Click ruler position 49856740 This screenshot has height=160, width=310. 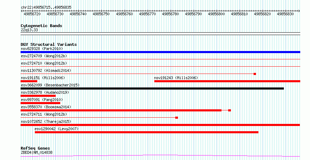coord(78,14)
